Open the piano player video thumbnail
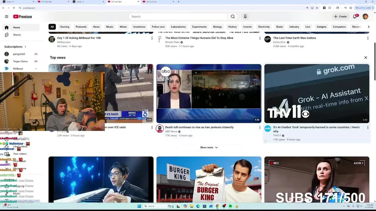376x211 pixels. 101,180
